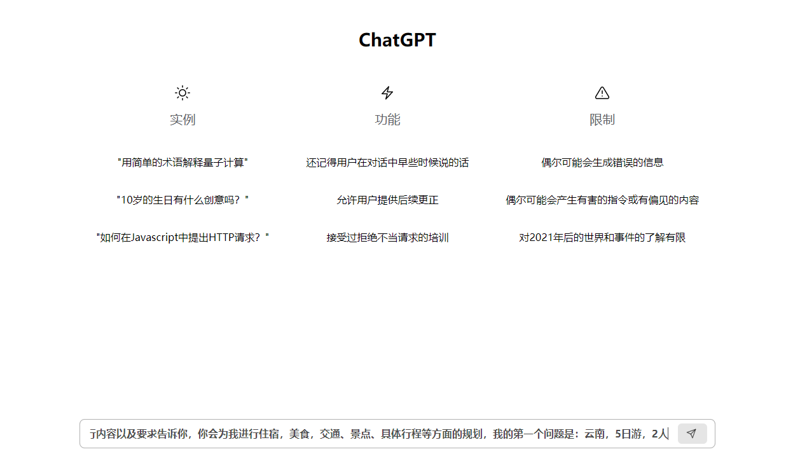The height and width of the screenshot is (454, 793).
Task: Send the message with the paper plane icon
Action: pos(692,434)
